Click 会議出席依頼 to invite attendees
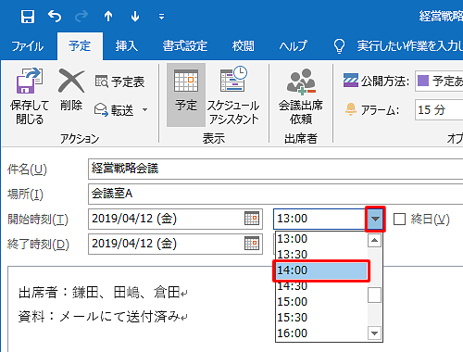Screen dimensions: 463x352 [x=301, y=95]
